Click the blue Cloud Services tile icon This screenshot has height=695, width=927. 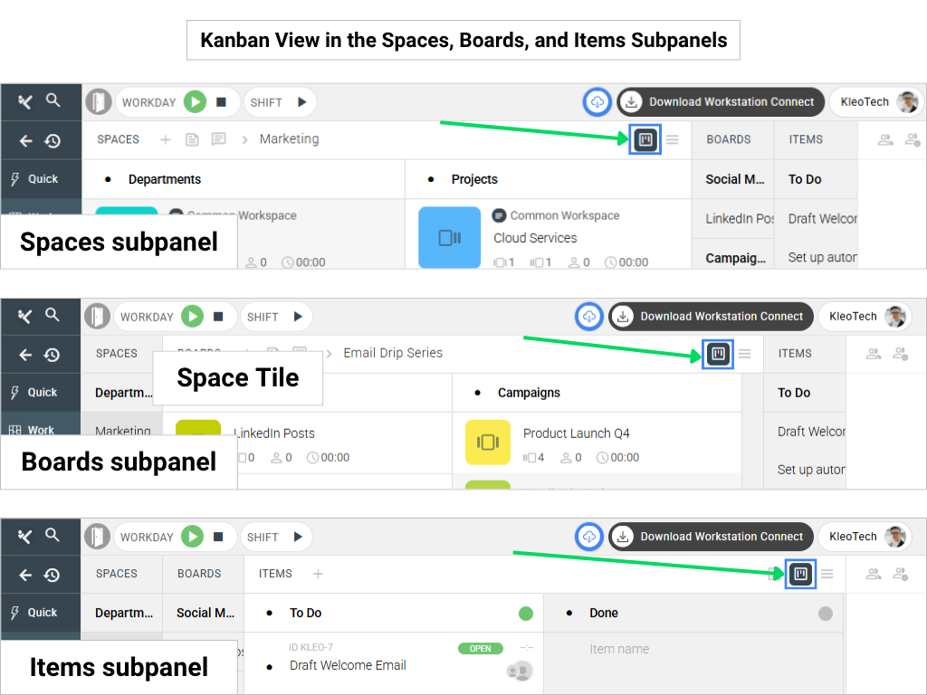click(450, 237)
